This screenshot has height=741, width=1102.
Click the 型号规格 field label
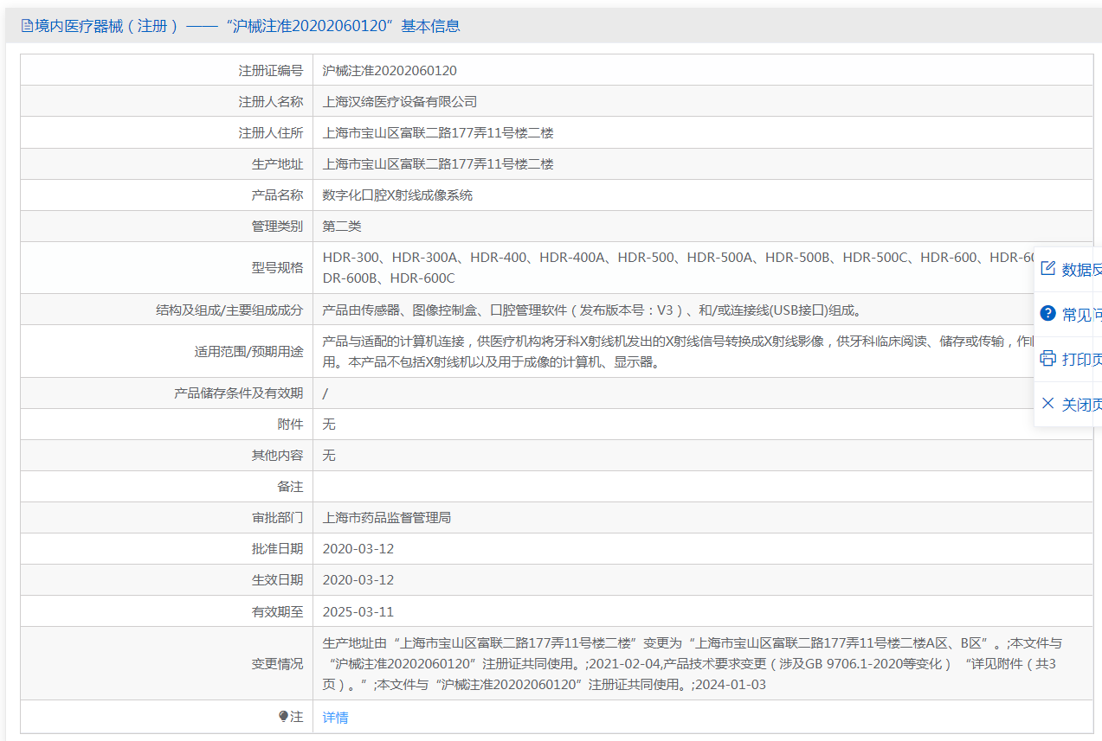point(278,268)
